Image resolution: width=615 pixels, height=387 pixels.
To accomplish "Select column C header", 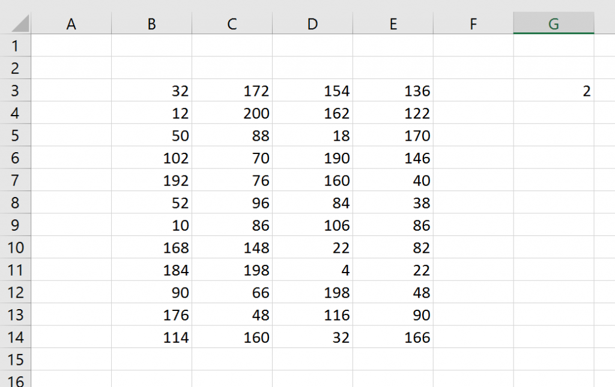I will (232, 24).
